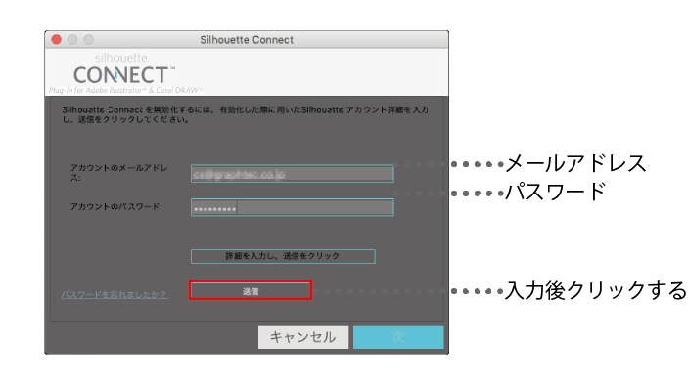This screenshot has width=688, height=388.
Task: Submit credentials with the 送信 button
Action: point(251,290)
